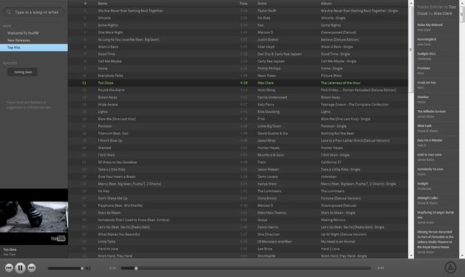465x277 pixels.
Task: Open similar track Crush On You
Action: point(426,83)
